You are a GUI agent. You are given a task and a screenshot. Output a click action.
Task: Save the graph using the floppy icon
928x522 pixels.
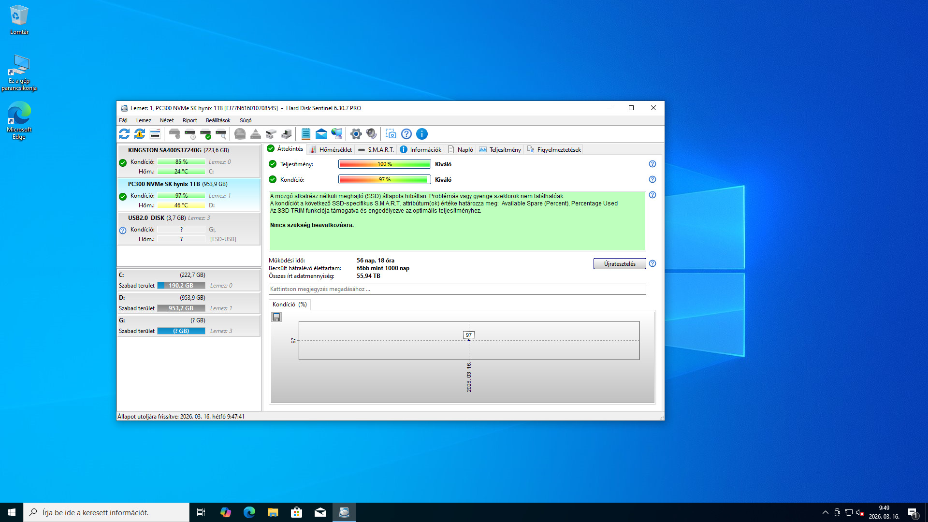click(x=276, y=317)
